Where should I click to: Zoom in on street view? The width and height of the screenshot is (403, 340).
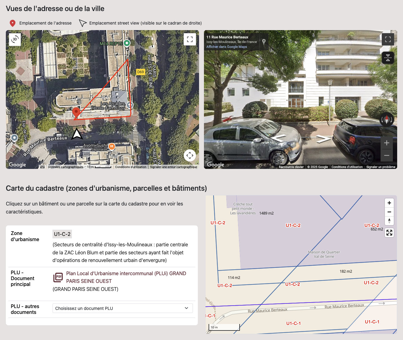pyautogui.click(x=386, y=143)
